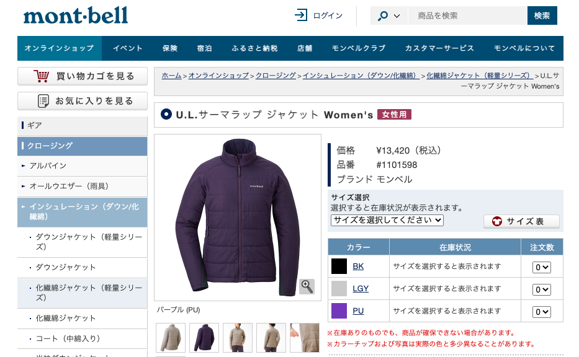
Task: Select the black BK color swatch
Action: [339, 267]
